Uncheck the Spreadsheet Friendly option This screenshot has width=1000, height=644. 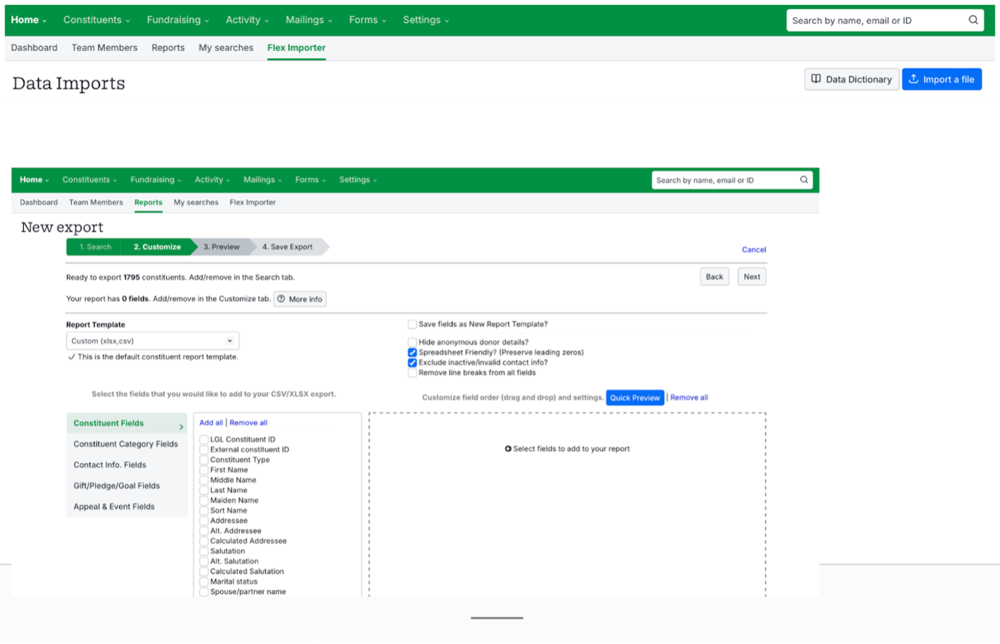click(413, 353)
